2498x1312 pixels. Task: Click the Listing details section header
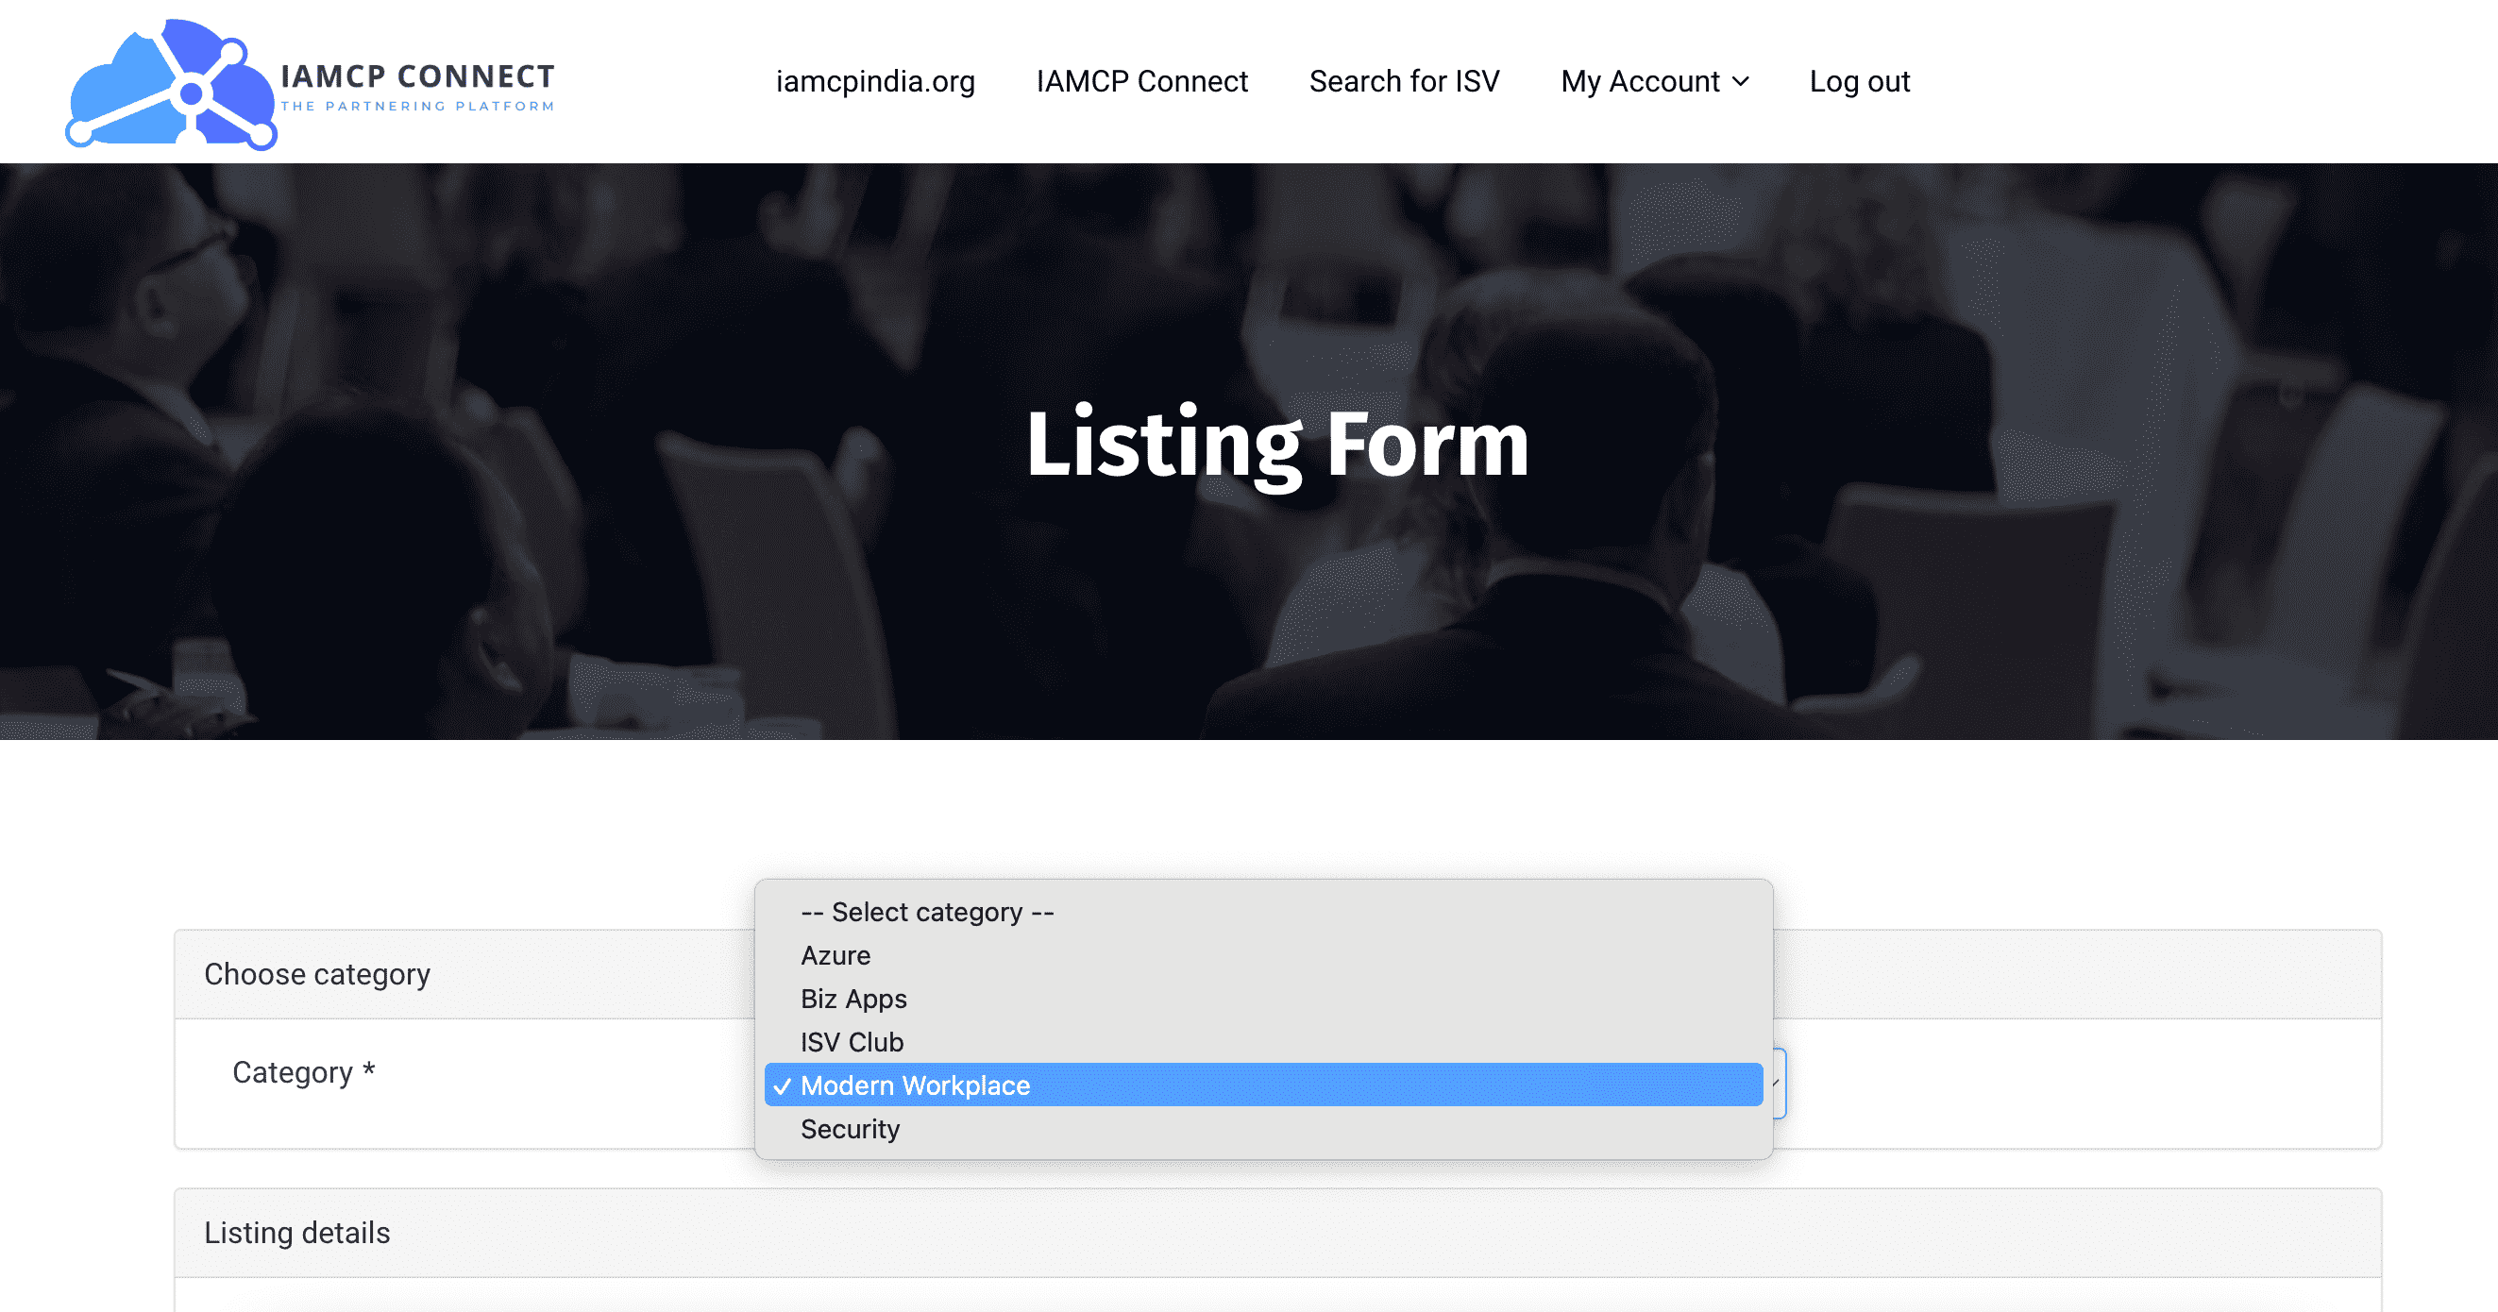(296, 1233)
